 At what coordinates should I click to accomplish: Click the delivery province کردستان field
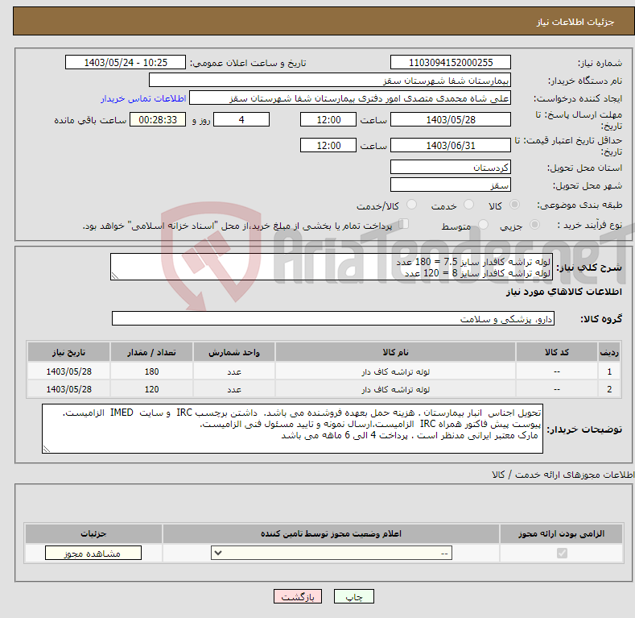click(x=451, y=167)
